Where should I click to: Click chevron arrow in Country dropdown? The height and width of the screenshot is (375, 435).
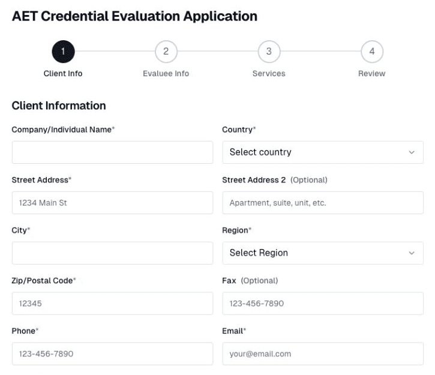click(x=412, y=152)
